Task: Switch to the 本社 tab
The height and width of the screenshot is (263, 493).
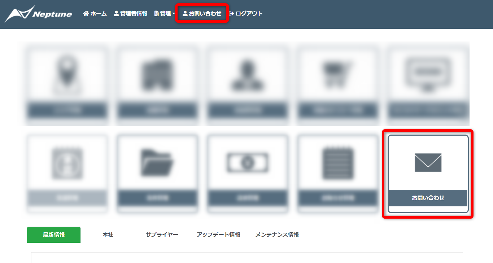Action: click(108, 235)
